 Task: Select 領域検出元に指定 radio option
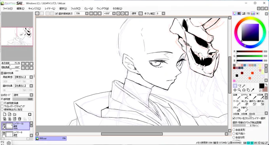click(2, 109)
